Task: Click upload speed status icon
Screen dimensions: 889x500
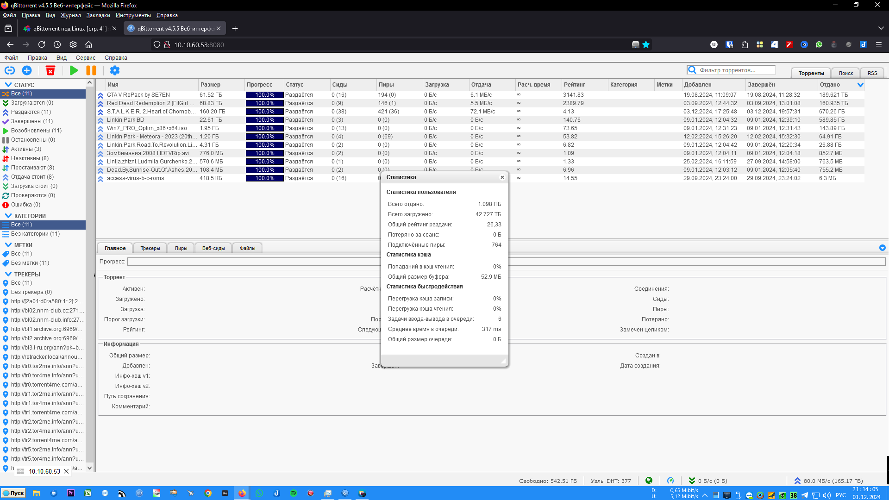Action: 797,481
